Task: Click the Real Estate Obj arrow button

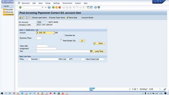Action: tap(82, 41)
